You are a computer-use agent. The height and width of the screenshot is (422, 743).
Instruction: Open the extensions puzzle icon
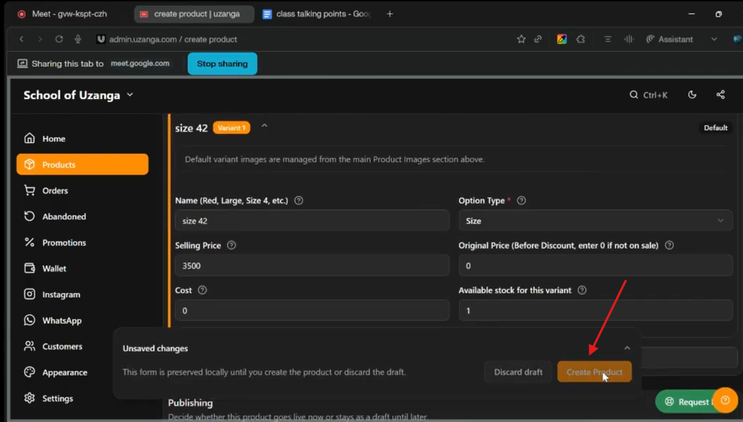pyautogui.click(x=581, y=40)
